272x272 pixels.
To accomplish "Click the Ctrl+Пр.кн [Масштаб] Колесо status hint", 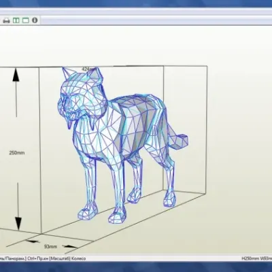I will [56, 258].
